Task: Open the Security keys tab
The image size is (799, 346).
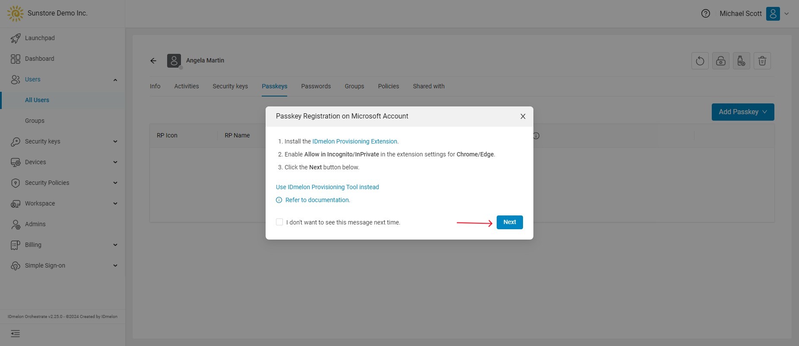Action: (230, 86)
